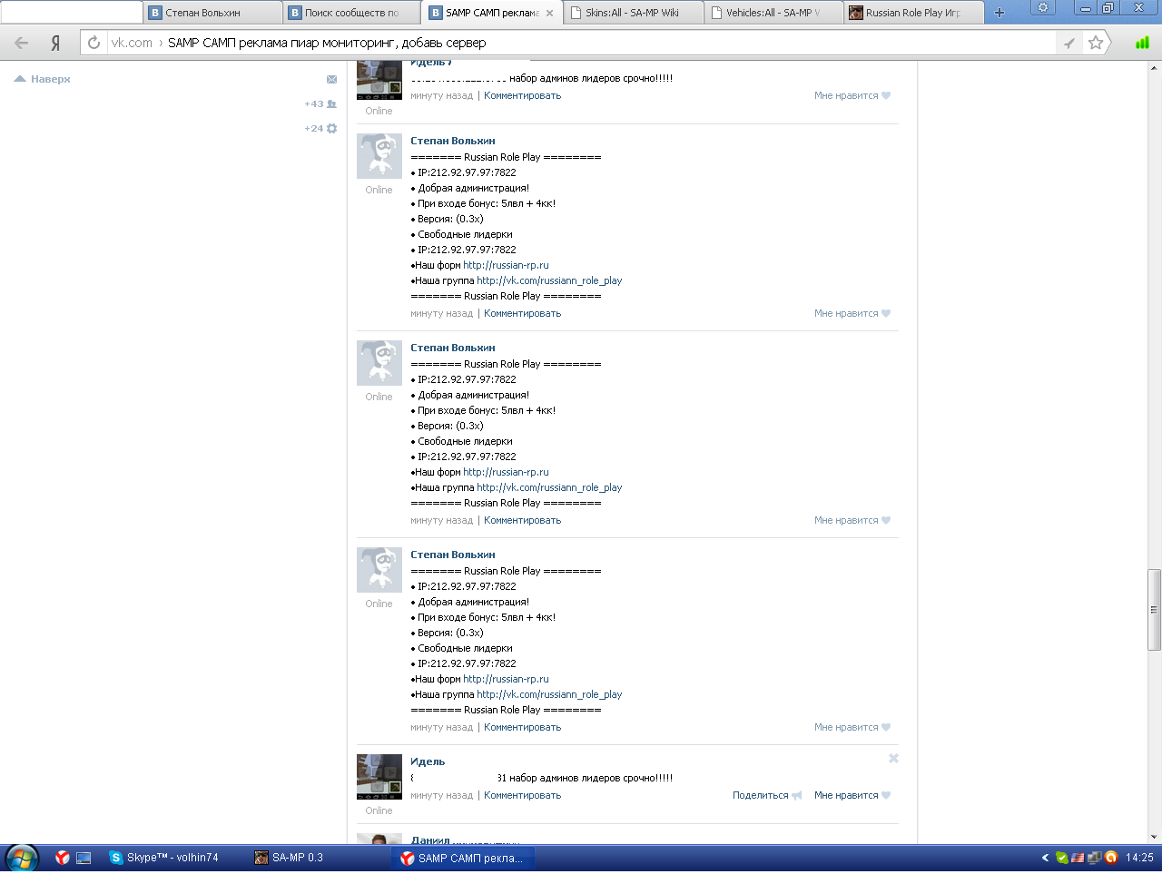Click the +43 friends notification icon
The height and width of the screenshot is (874, 1162).
click(x=320, y=103)
